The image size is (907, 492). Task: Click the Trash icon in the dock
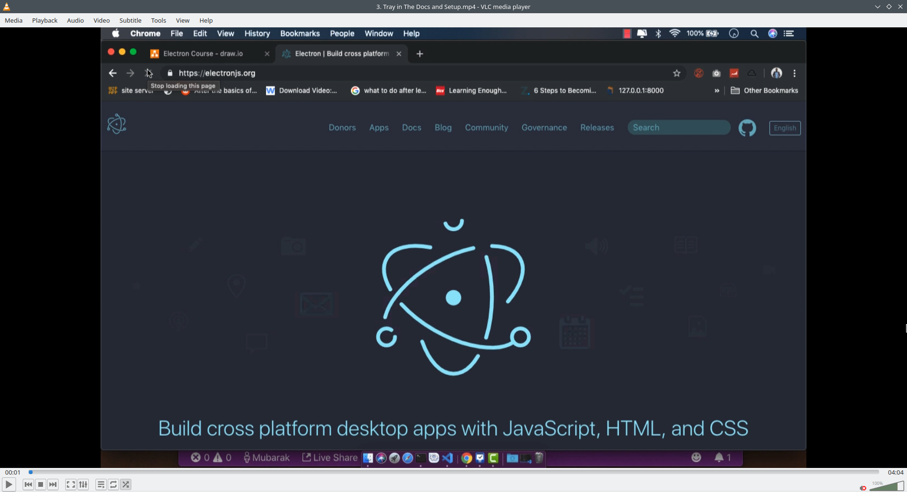point(539,458)
